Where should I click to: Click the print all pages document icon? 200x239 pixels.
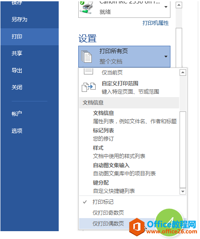86,57
